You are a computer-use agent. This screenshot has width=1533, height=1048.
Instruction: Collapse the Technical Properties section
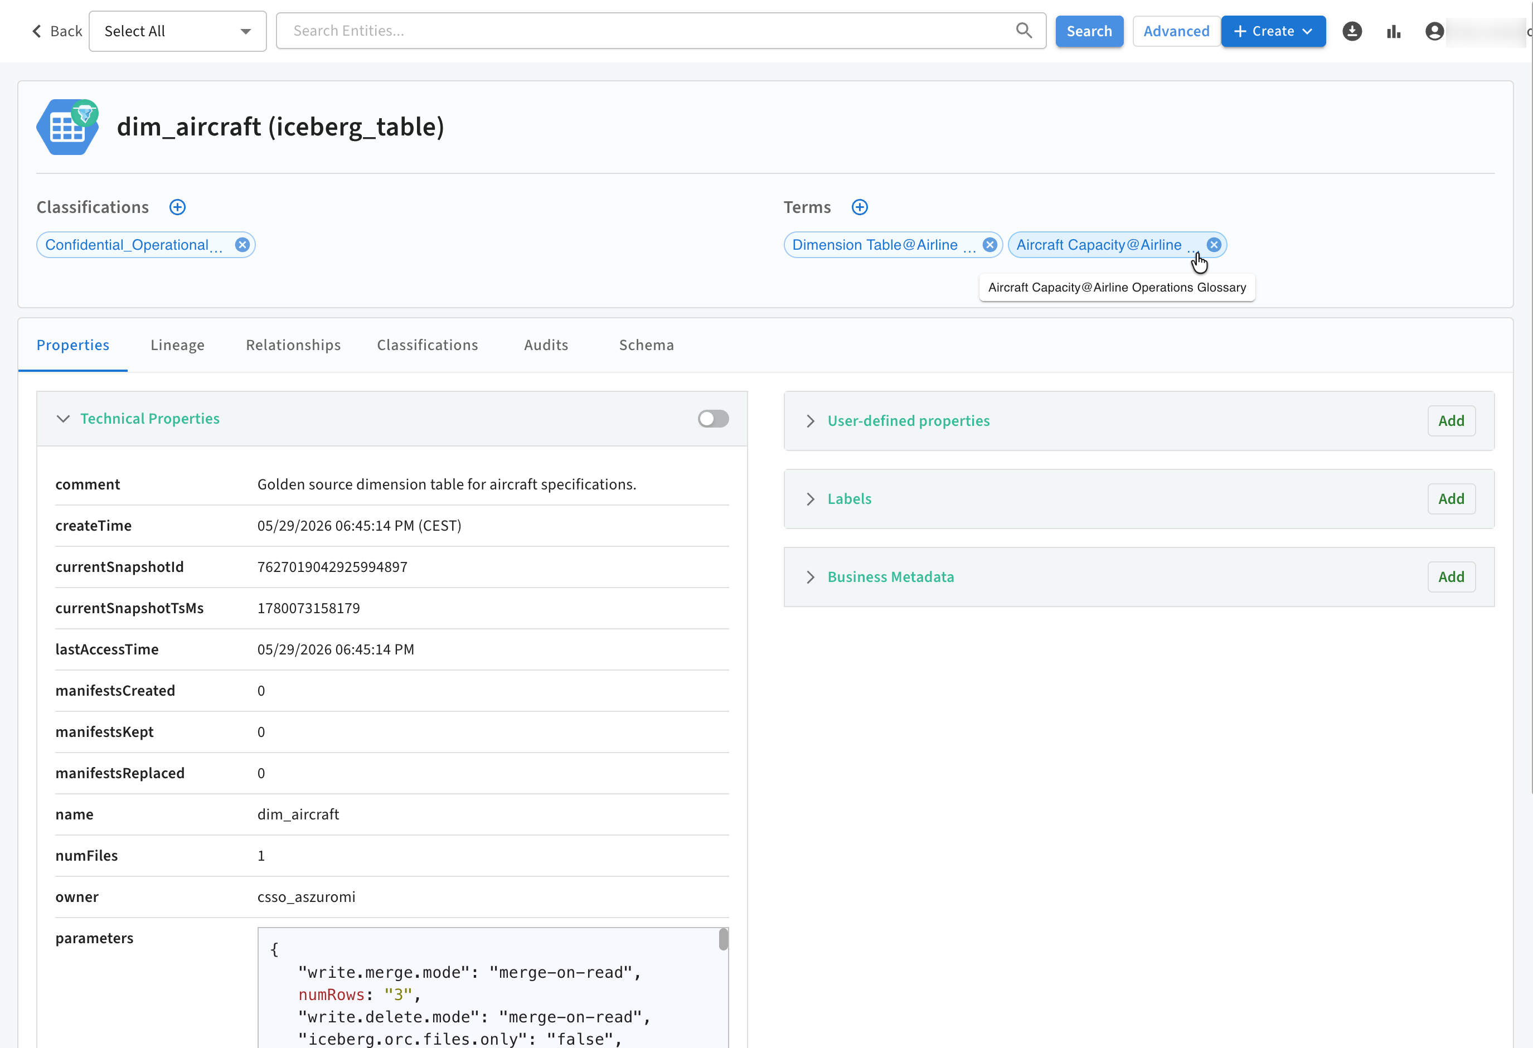coord(64,419)
